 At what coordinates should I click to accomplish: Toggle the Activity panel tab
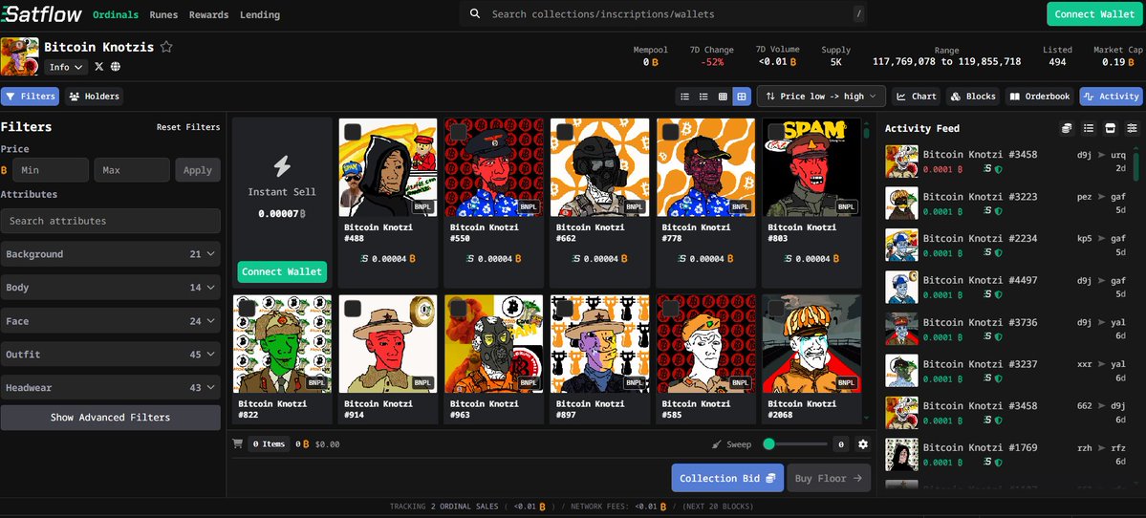(1111, 97)
